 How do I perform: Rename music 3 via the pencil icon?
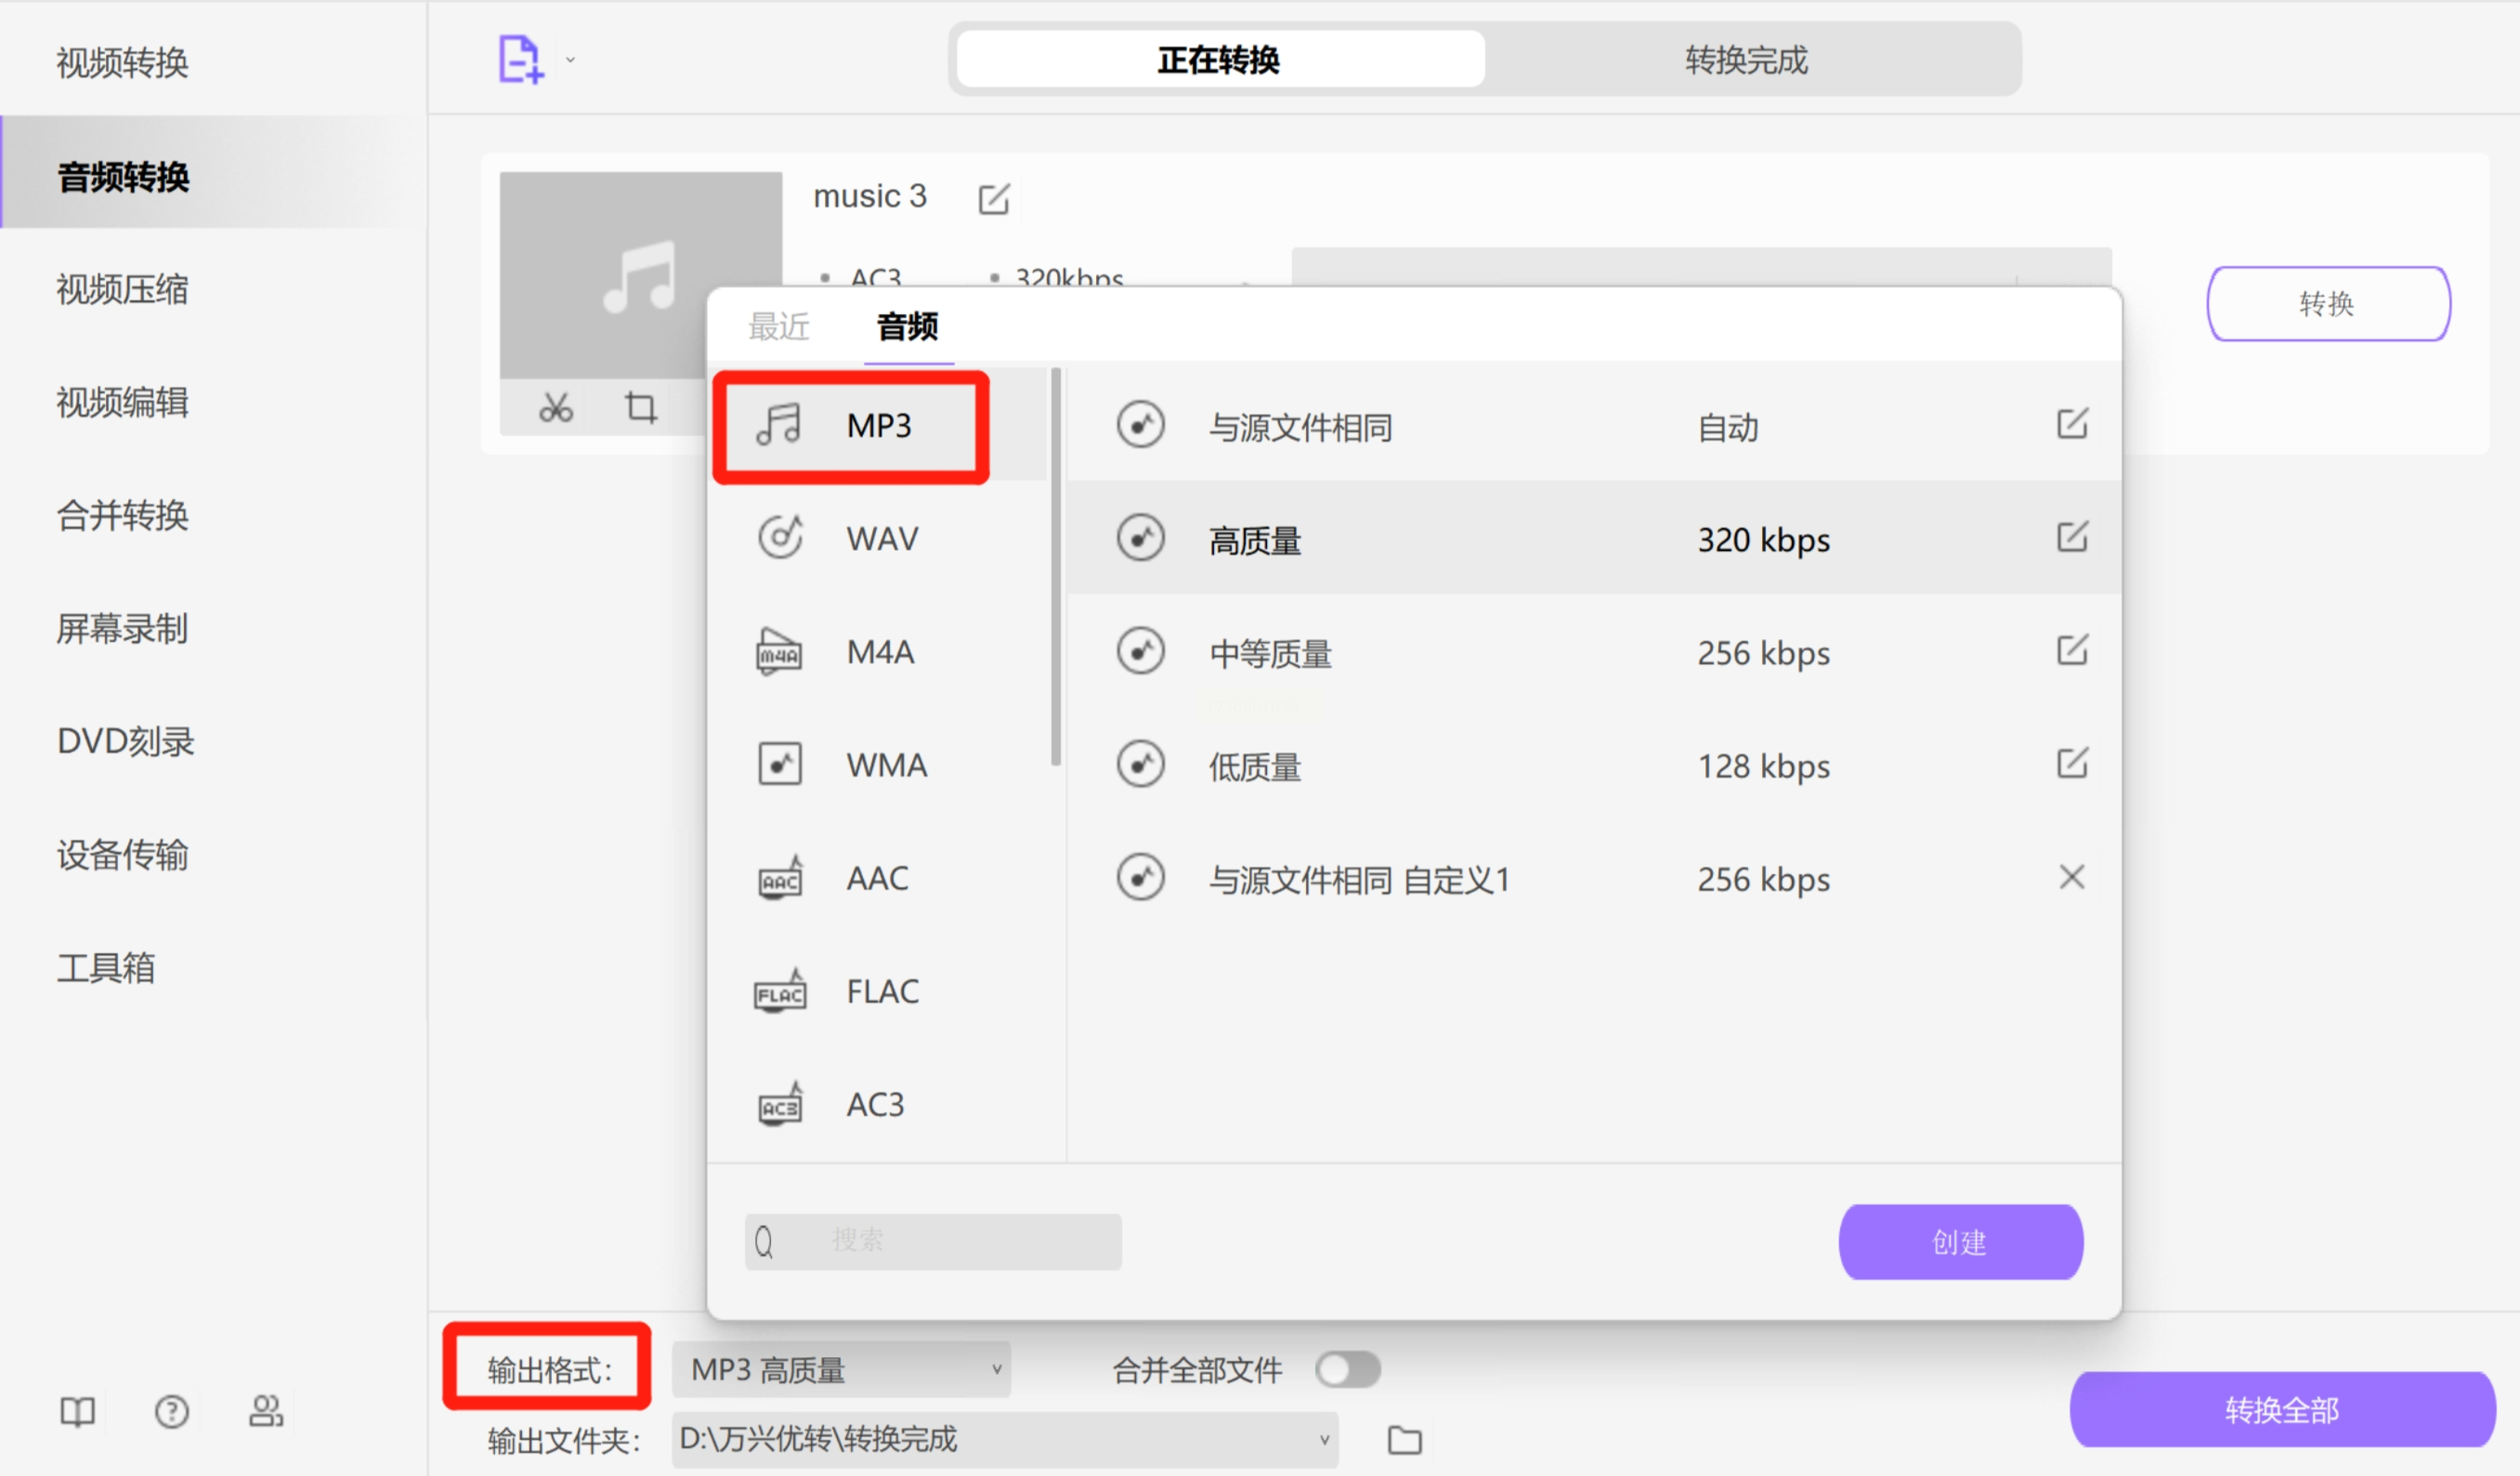click(x=993, y=198)
